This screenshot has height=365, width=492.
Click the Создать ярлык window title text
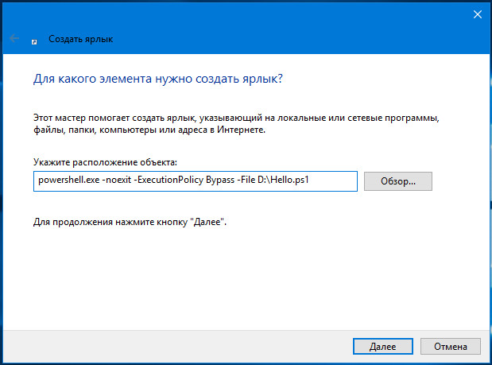[80, 39]
